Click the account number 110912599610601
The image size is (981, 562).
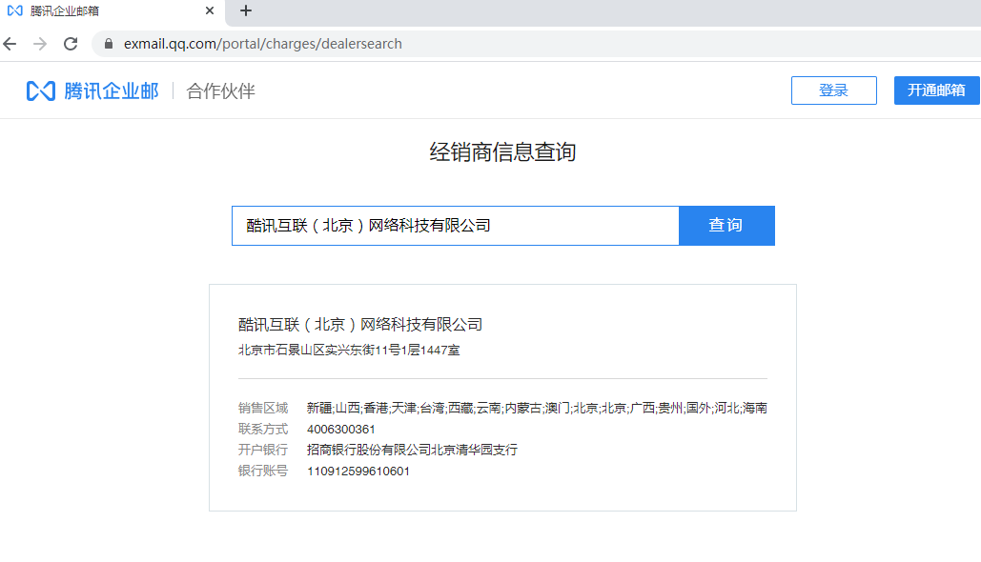[x=358, y=472]
